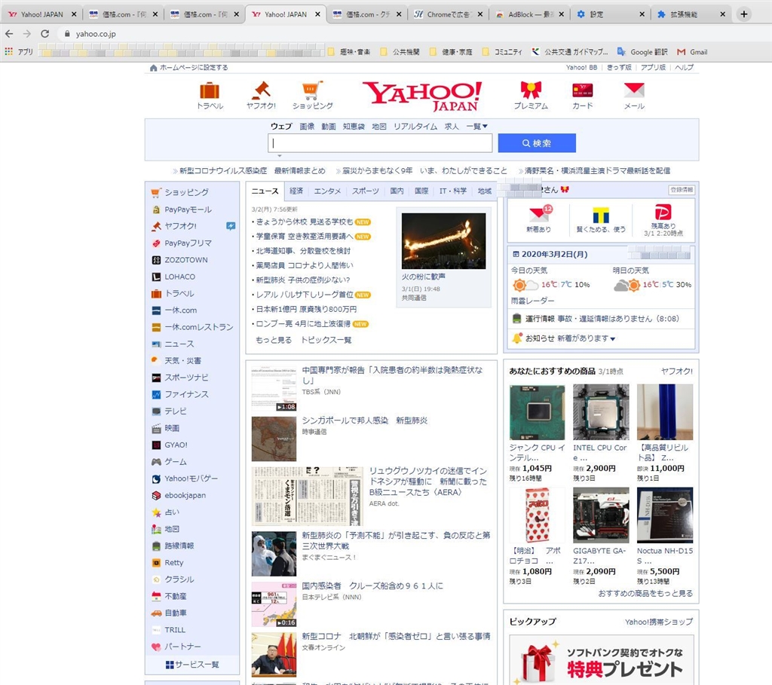772x685 pixels.
Task: Switch to the スポーツ news tab
Action: coord(366,191)
